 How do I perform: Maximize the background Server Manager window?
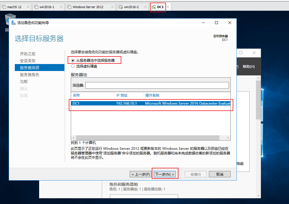[x=241, y=53]
